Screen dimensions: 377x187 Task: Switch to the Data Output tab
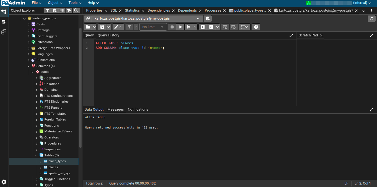94,109
